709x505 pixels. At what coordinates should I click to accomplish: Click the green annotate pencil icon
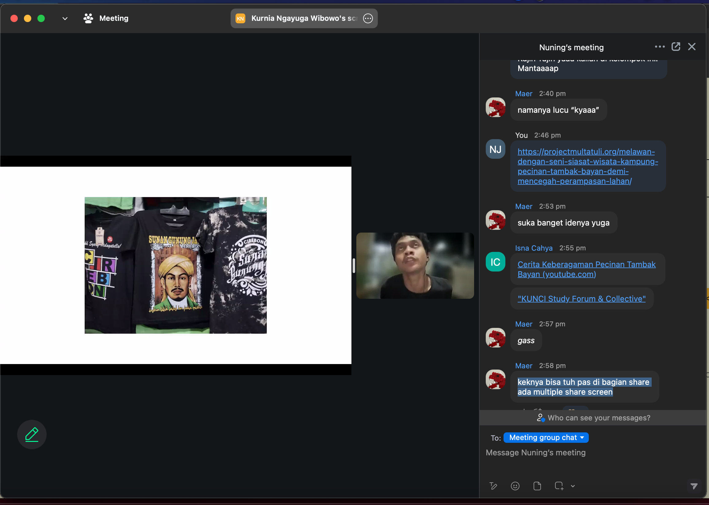click(x=32, y=435)
